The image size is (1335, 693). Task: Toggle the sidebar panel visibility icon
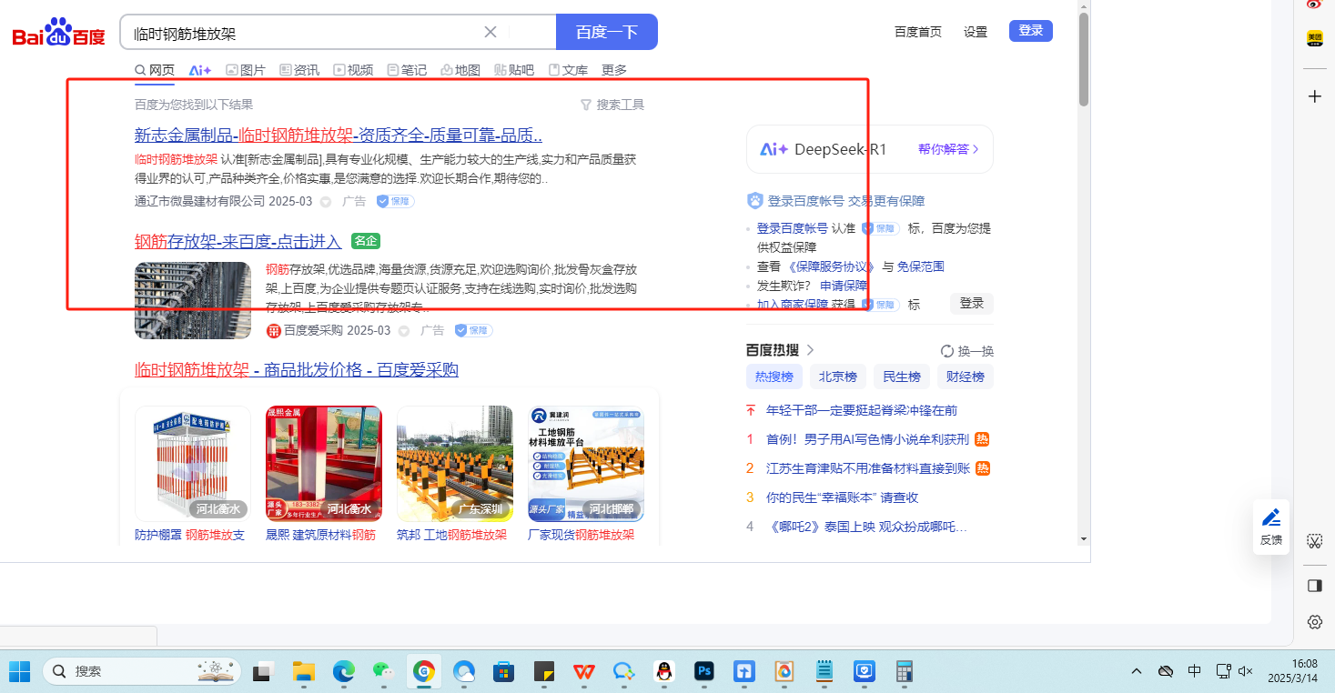coord(1314,585)
